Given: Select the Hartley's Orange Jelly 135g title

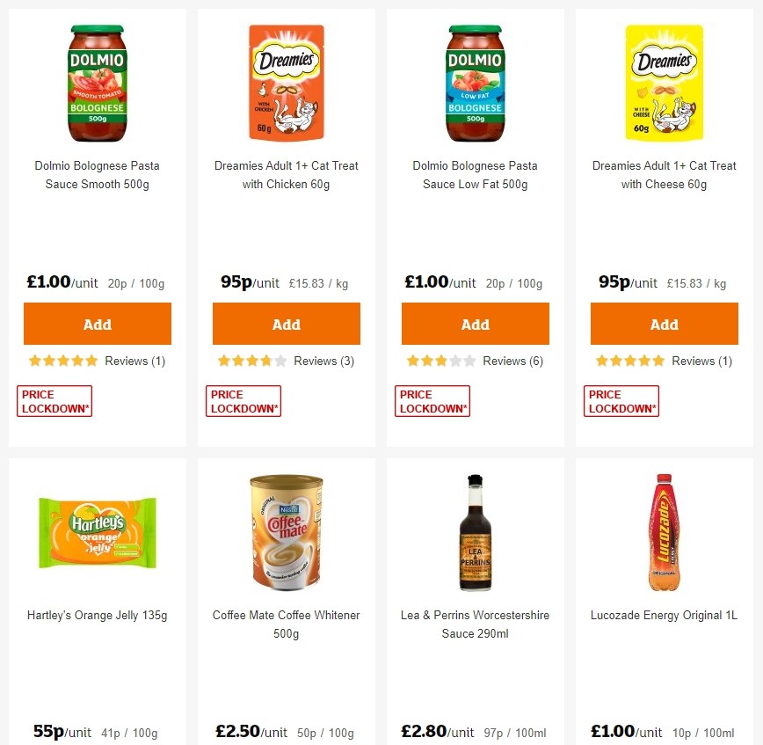Looking at the screenshot, I should point(97,615).
